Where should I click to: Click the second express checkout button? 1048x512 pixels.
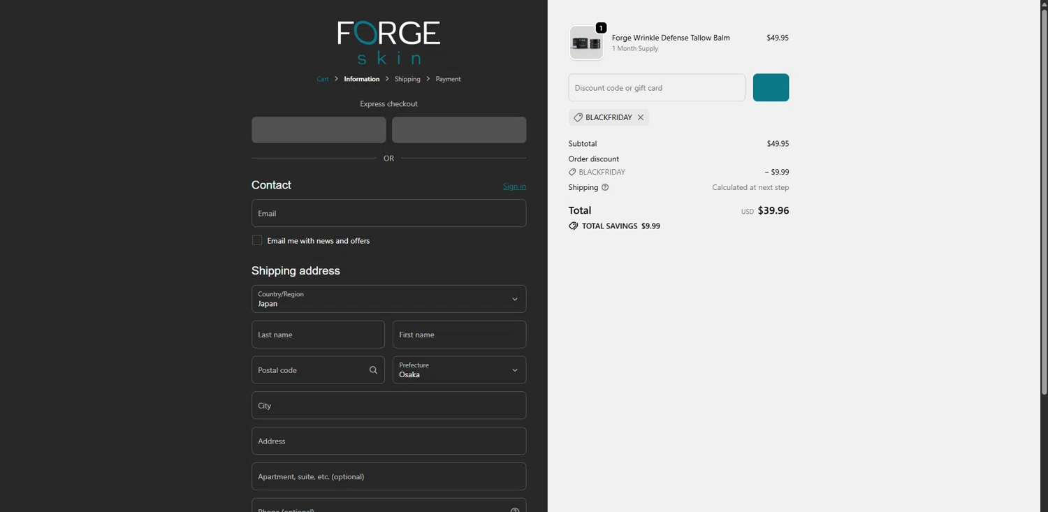pos(459,130)
